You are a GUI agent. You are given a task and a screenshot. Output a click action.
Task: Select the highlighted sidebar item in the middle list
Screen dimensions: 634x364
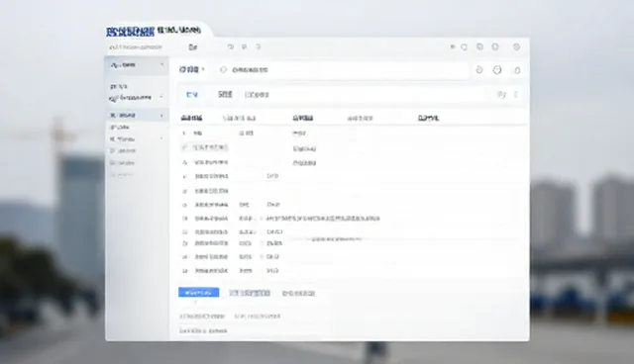pos(137,116)
